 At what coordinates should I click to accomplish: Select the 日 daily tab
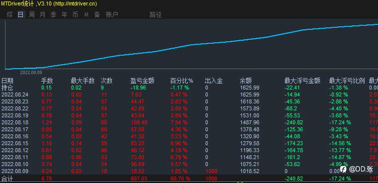pyautogui.click(x=21, y=15)
